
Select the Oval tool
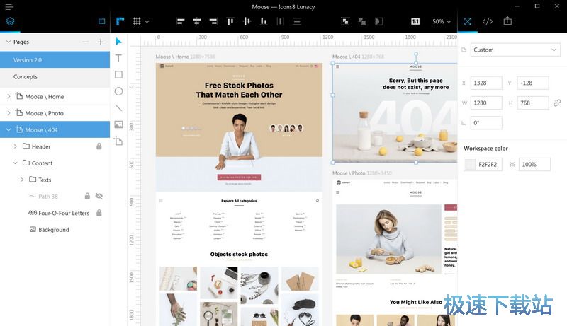coord(118,91)
